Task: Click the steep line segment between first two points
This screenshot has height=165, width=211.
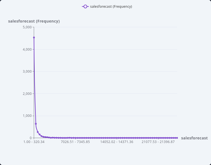Action: (x=35, y=82)
